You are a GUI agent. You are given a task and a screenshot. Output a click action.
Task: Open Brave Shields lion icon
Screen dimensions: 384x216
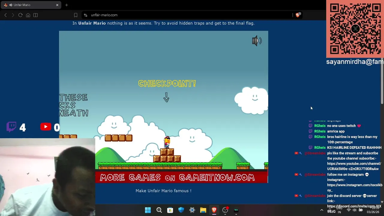coord(298,15)
